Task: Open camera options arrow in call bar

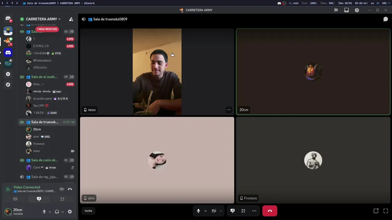Action: 221,211
